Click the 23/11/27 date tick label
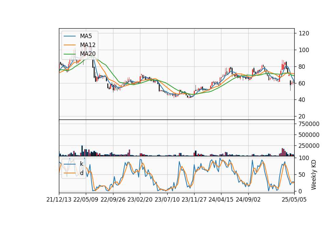This screenshot has height=235, width=327. coord(194,200)
